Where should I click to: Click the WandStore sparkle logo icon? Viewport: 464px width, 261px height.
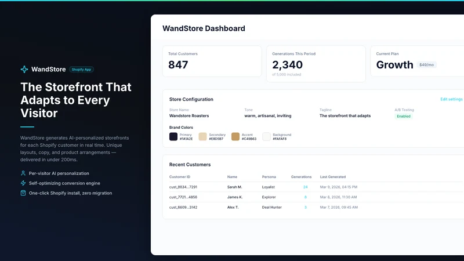click(x=24, y=69)
